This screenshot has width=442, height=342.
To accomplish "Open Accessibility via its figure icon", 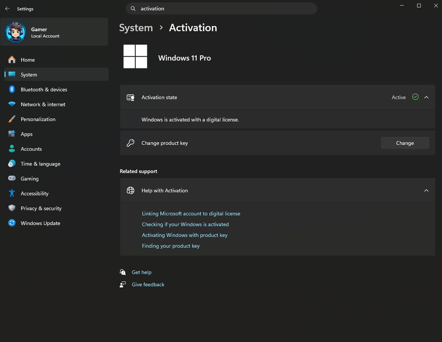I will tap(12, 194).
